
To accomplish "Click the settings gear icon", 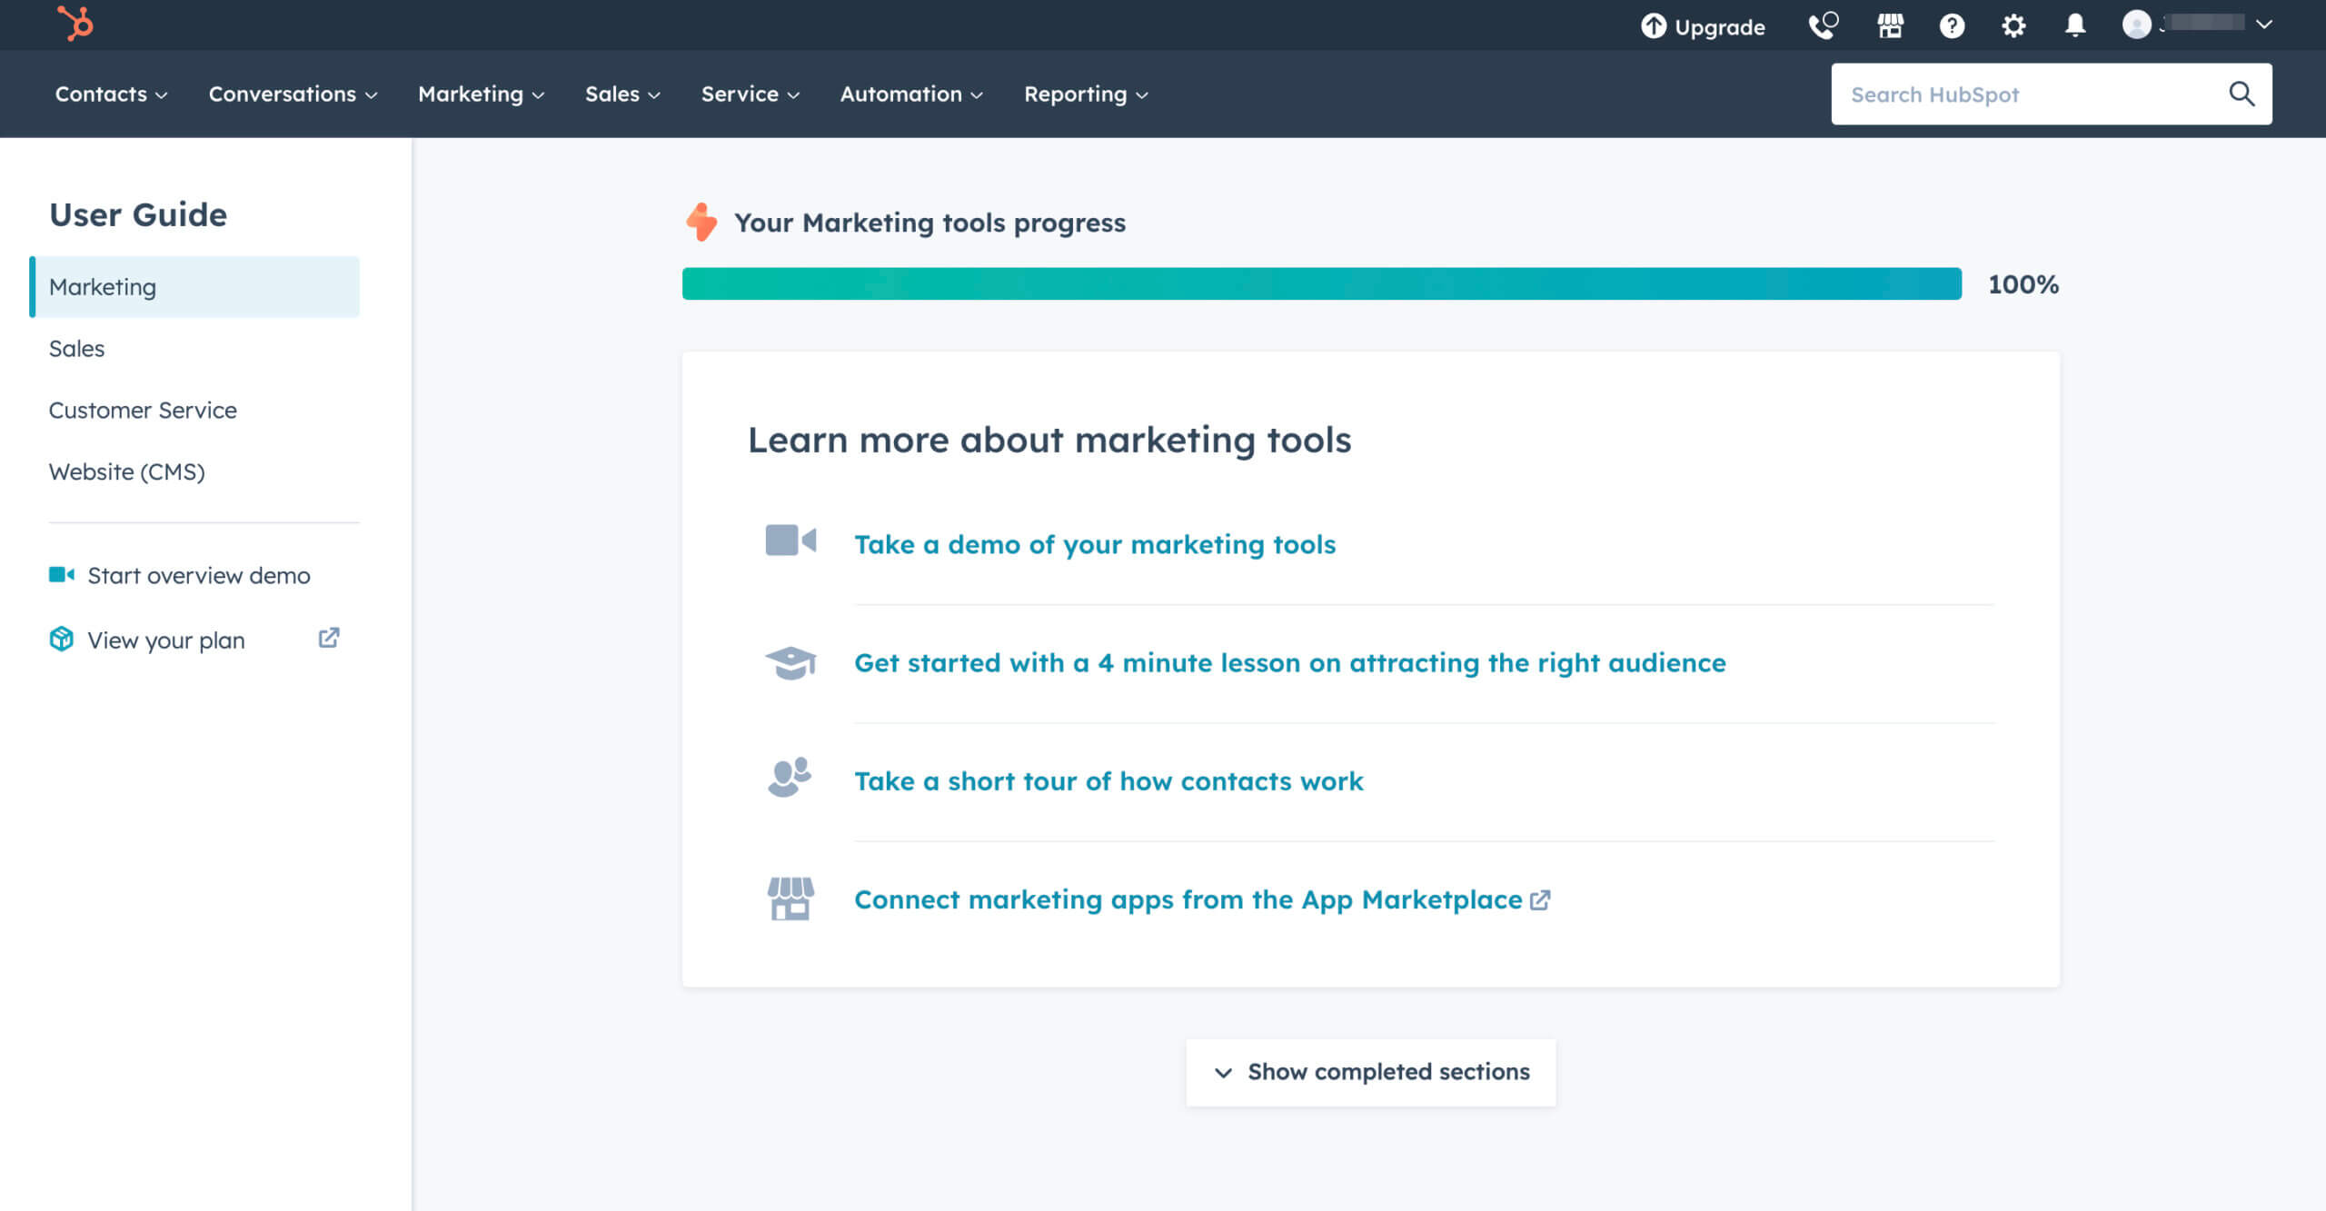I will 2013,25.
